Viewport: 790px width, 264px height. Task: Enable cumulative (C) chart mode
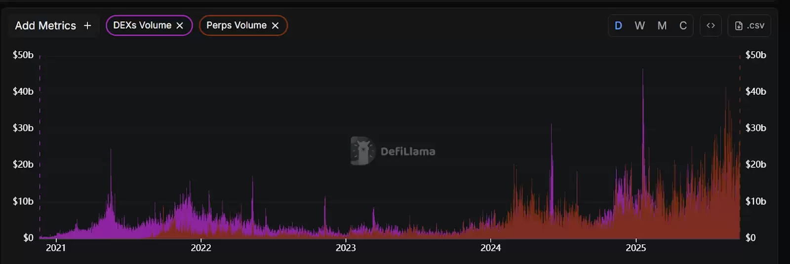683,26
